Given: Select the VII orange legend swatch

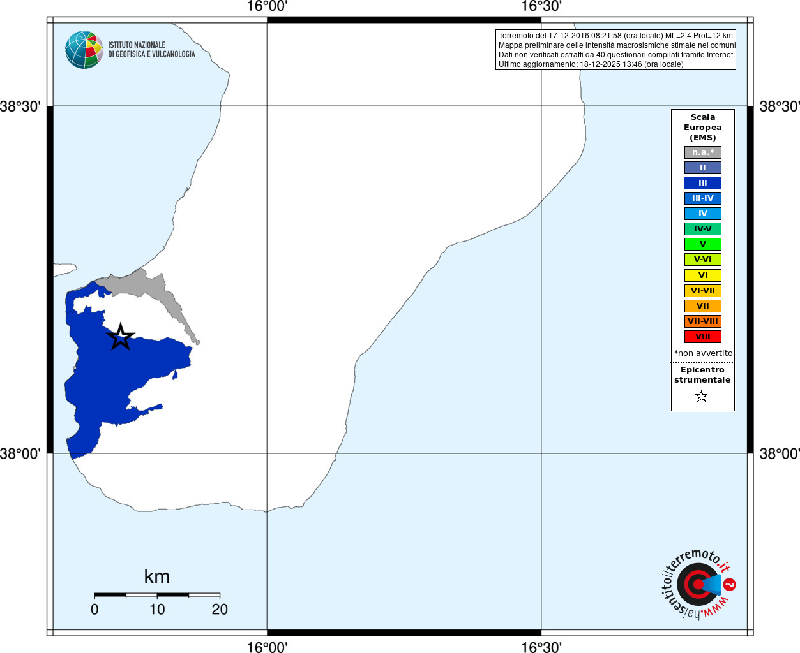Looking at the screenshot, I should tap(703, 306).
